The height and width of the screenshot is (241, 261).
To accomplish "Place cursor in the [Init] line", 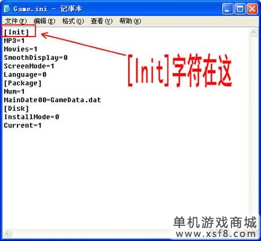I will 16,32.
